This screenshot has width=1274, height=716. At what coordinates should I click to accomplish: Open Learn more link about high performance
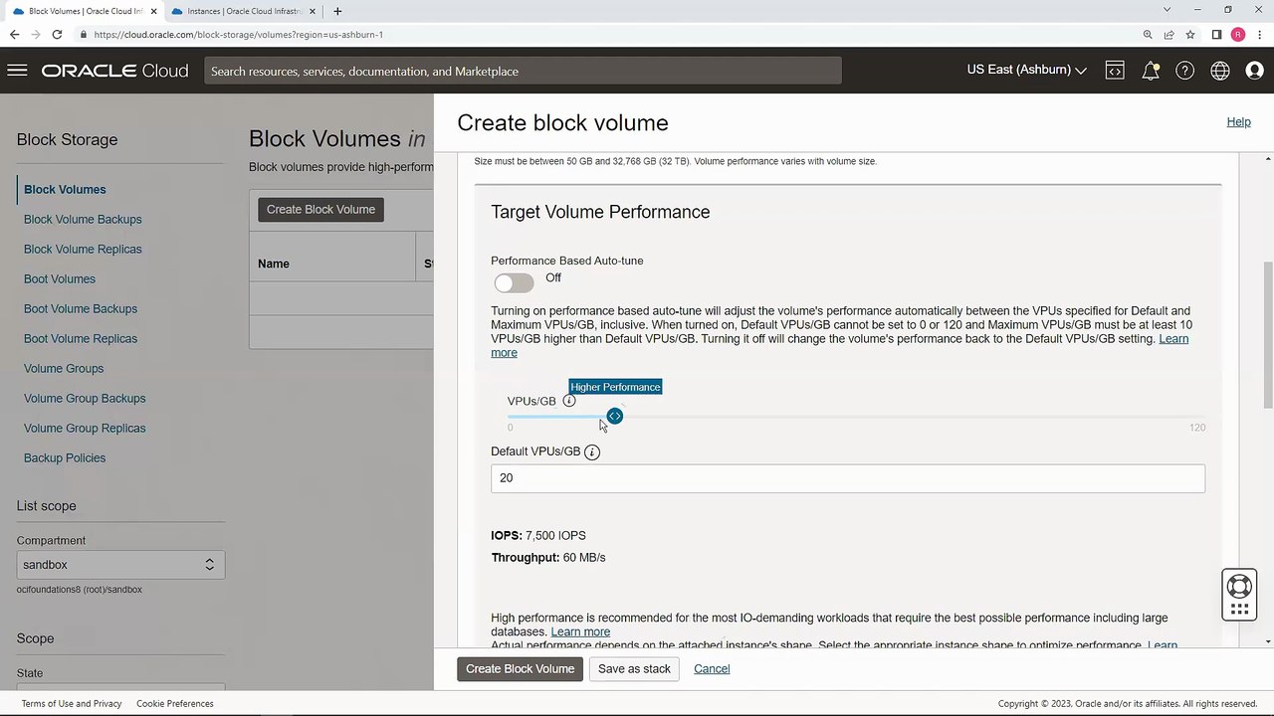pos(580,631)
